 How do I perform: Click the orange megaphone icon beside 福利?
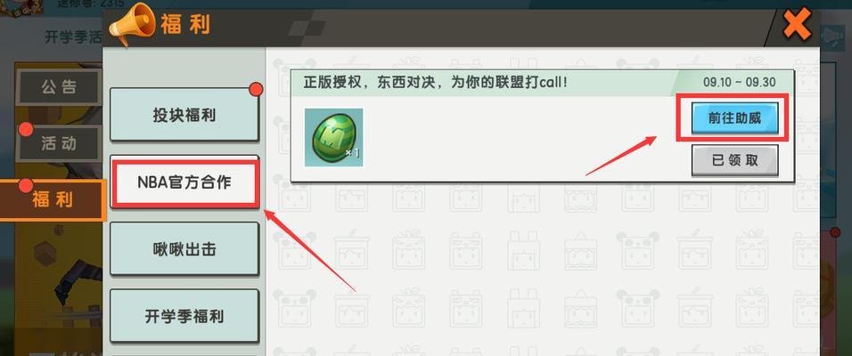click(132, 23)
